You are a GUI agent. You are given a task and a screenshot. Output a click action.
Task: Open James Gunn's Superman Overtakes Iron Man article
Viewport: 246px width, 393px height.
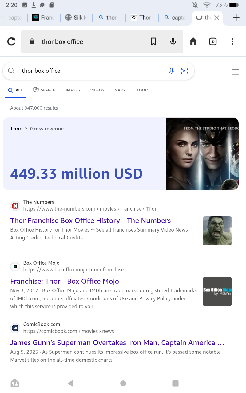pyautogui.click(x=117, y=343)
